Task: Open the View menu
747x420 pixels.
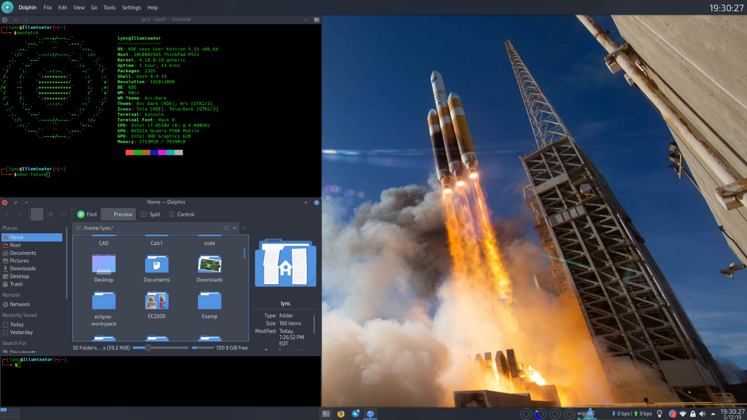Action: [79, 7]
